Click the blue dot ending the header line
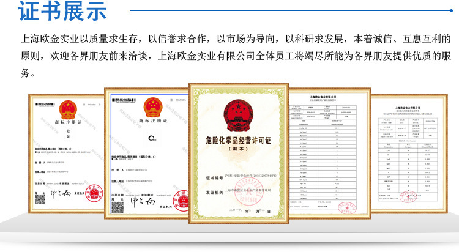The width and height of the screenshot is (459, 252). [451, 10]
